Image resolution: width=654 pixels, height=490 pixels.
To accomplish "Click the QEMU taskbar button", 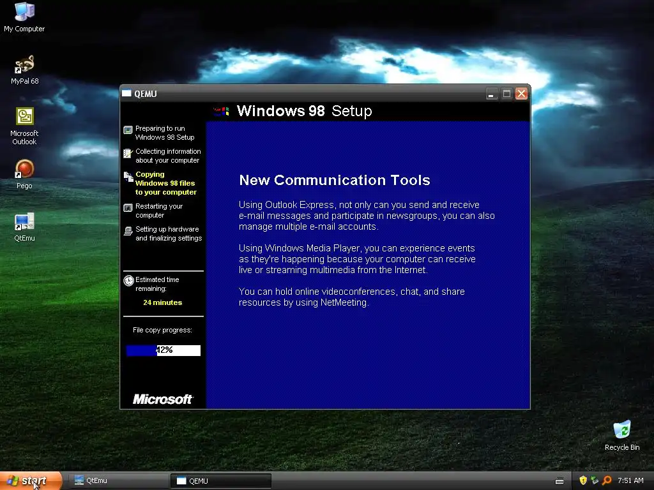I will tap(220, 481).
